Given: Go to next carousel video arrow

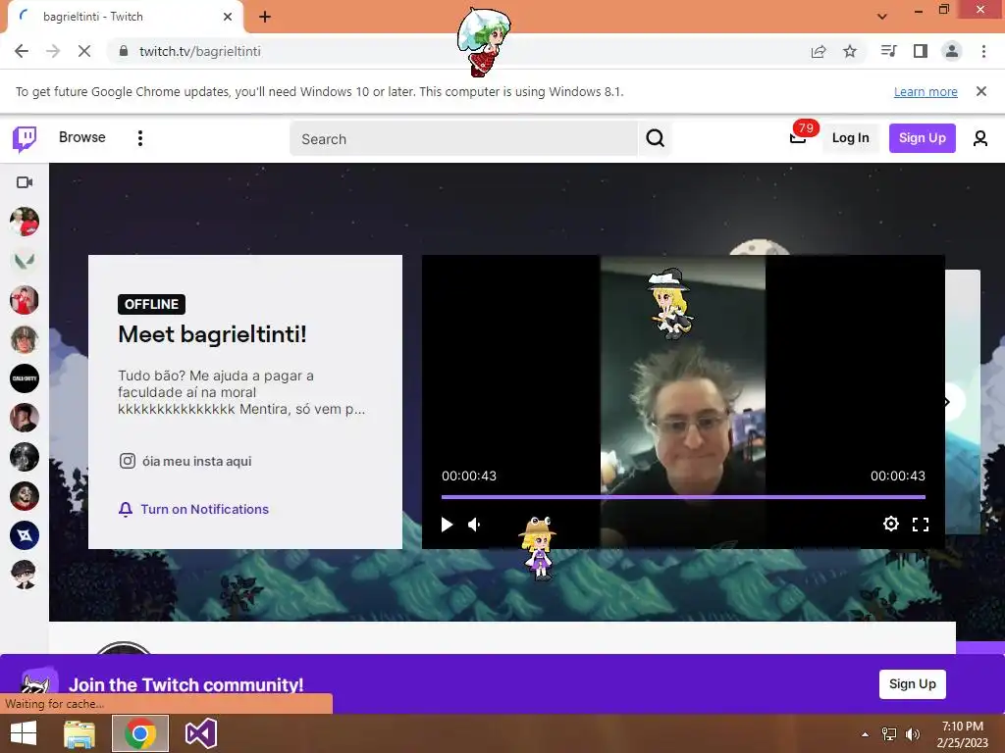Looking at the screenshot, I should click(x=948, y=402).
